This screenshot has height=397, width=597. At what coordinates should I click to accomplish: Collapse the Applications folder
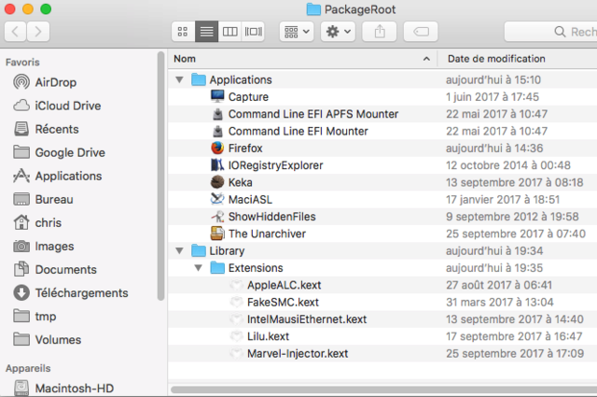(179, 79)
